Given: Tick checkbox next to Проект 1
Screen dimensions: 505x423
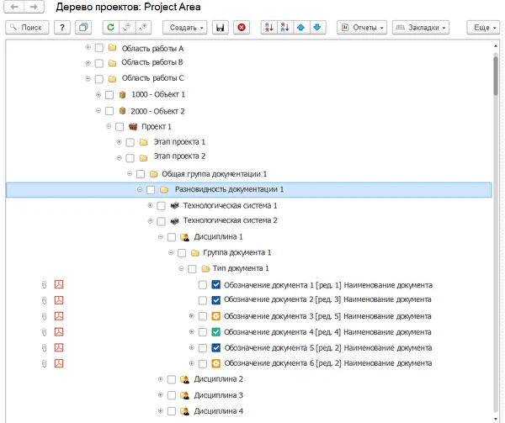Looking at the screenshot, I should pyautogui.click(x=120, y=127).
